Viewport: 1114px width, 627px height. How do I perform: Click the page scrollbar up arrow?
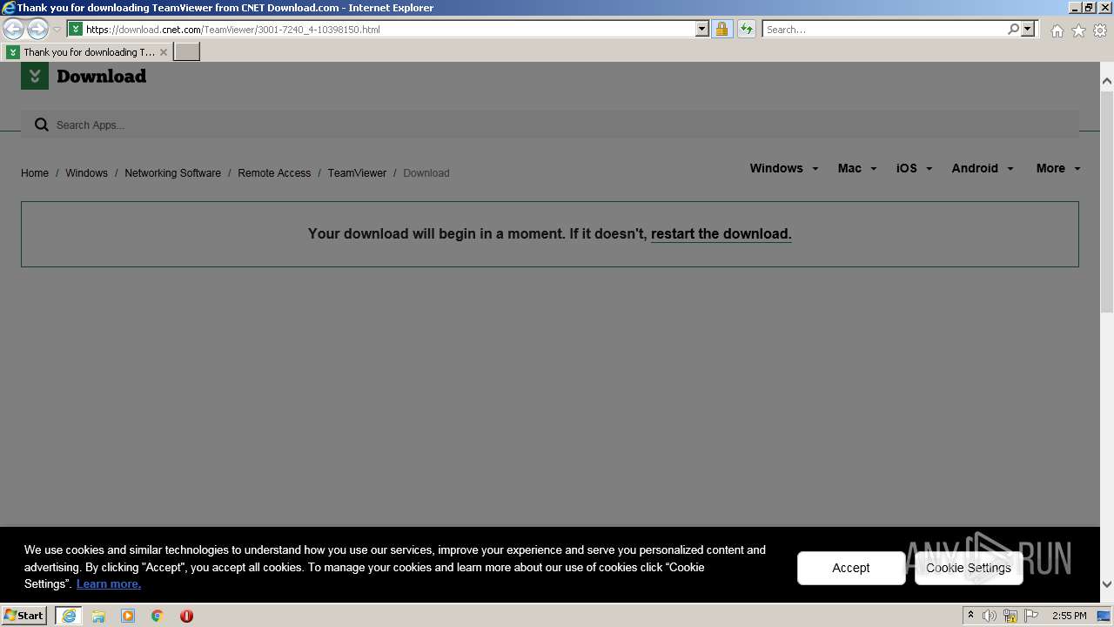[1107, 81]
